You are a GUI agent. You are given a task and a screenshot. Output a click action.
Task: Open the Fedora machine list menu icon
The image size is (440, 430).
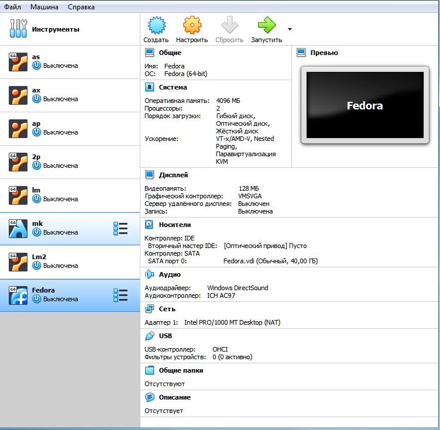pos(121,295)
